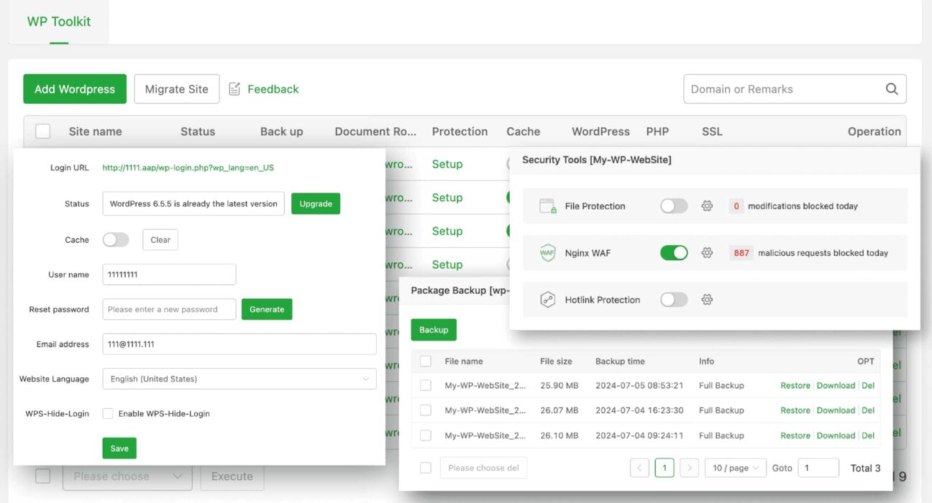Click Add Wordpress button
Viewport: 932px width, 503px height.
(x=75, y=89)
